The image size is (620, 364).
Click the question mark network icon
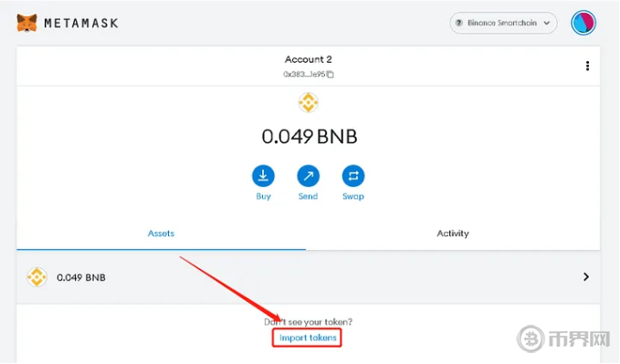click(x=459, y=23)
